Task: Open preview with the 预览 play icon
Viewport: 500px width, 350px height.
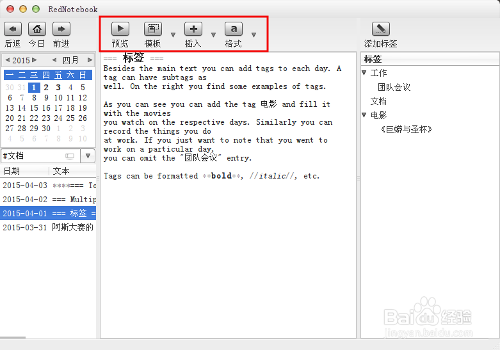Action: 120,29
